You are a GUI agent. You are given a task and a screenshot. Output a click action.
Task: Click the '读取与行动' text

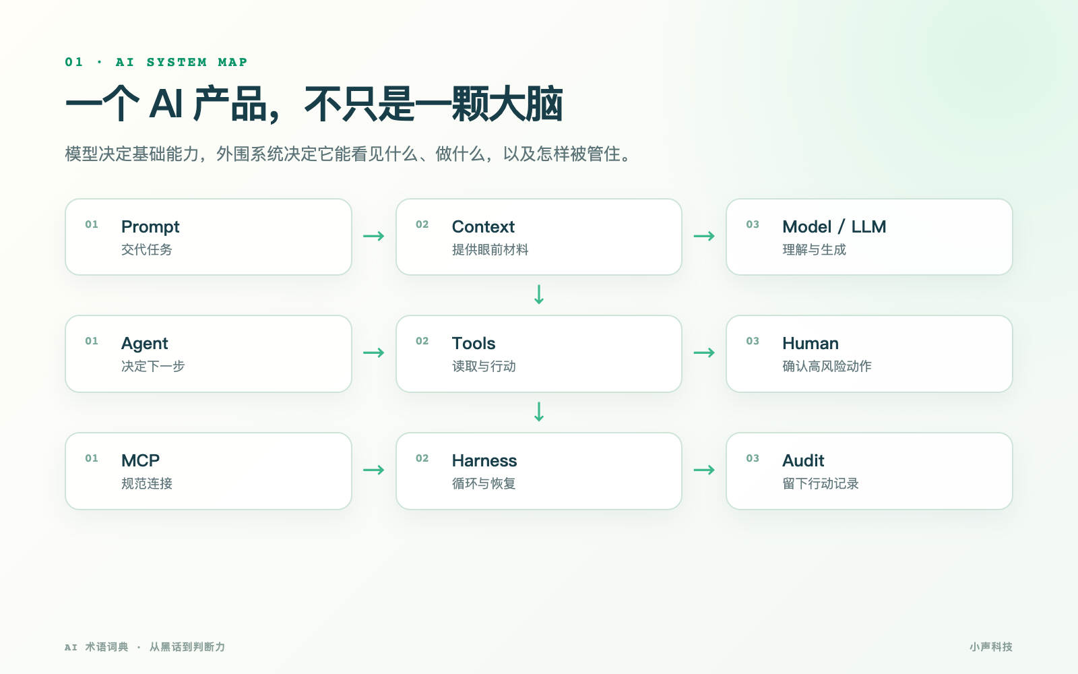click(484, 366)
